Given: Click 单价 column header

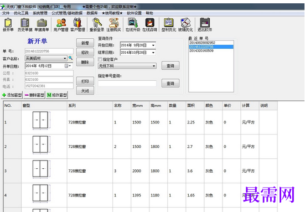Looking at the screenshot, I should pos(231,106).
